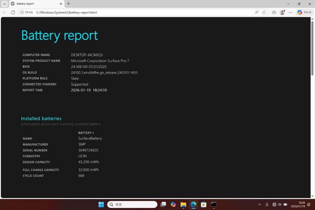This screenshot has height=210, width=315.
Task: Navigate back in the browser
Action: coord(5,13)
